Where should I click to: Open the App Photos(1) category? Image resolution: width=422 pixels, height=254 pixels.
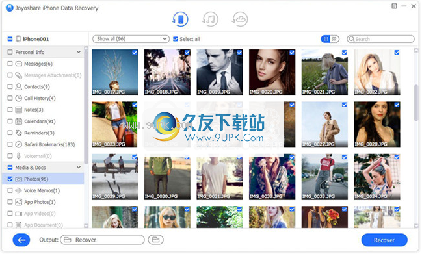[40, 202]
